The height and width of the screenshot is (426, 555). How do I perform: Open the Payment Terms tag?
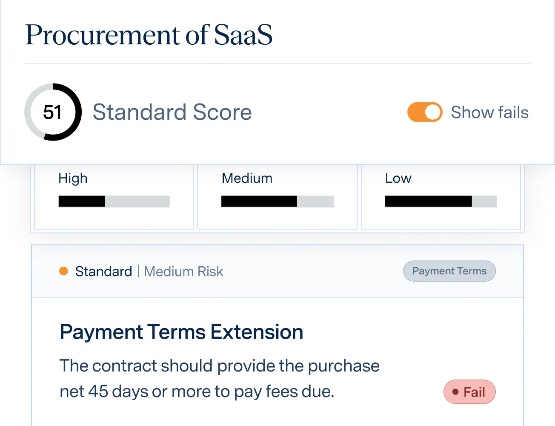[x=449, y=271]
